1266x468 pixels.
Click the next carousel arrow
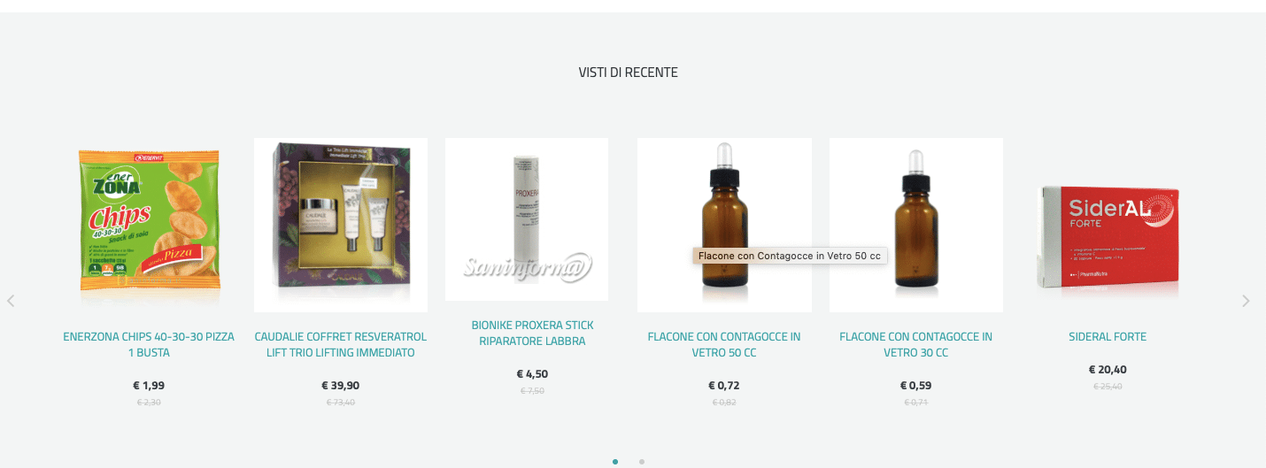pos(1246,301)
